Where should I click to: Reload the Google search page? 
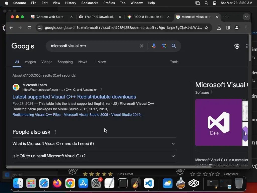[29, 28]
